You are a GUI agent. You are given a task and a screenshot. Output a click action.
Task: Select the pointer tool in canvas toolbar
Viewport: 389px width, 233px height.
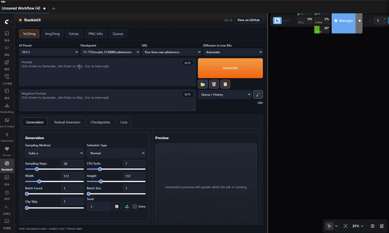click(329, 226)
